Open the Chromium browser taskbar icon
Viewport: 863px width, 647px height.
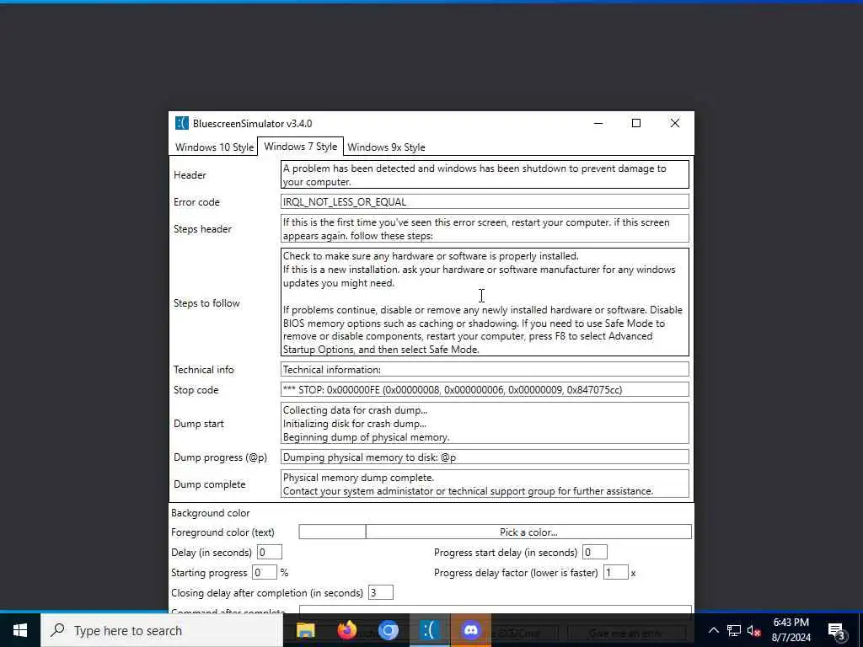(388, 630)
